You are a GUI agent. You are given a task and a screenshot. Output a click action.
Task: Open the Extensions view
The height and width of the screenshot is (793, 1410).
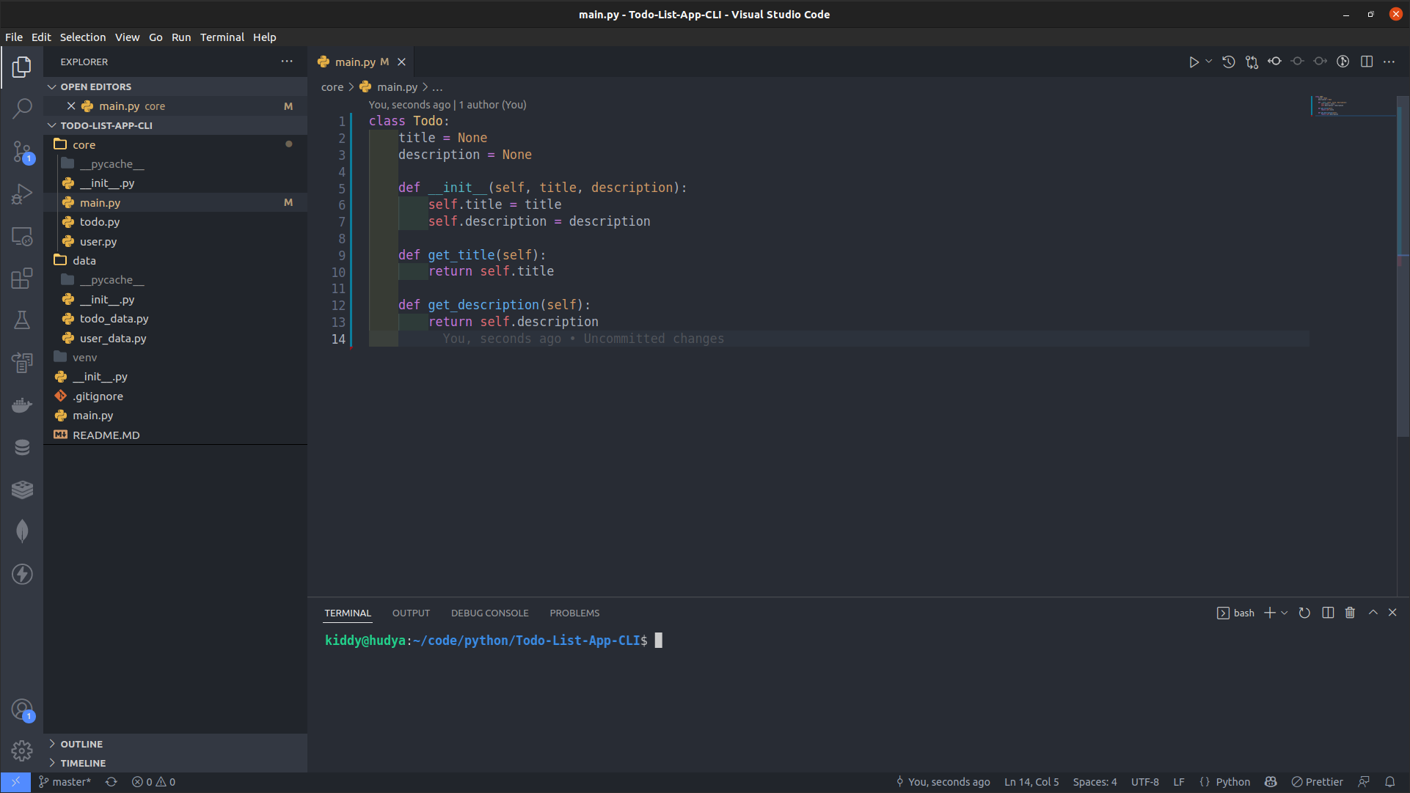pos(22,279)
